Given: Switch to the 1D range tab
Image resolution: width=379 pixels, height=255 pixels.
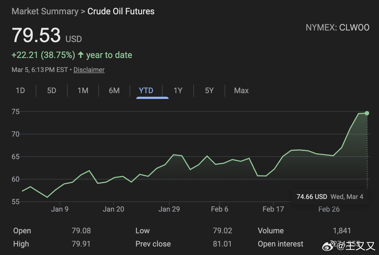Looking at the screenshot, I should (20, 91).
